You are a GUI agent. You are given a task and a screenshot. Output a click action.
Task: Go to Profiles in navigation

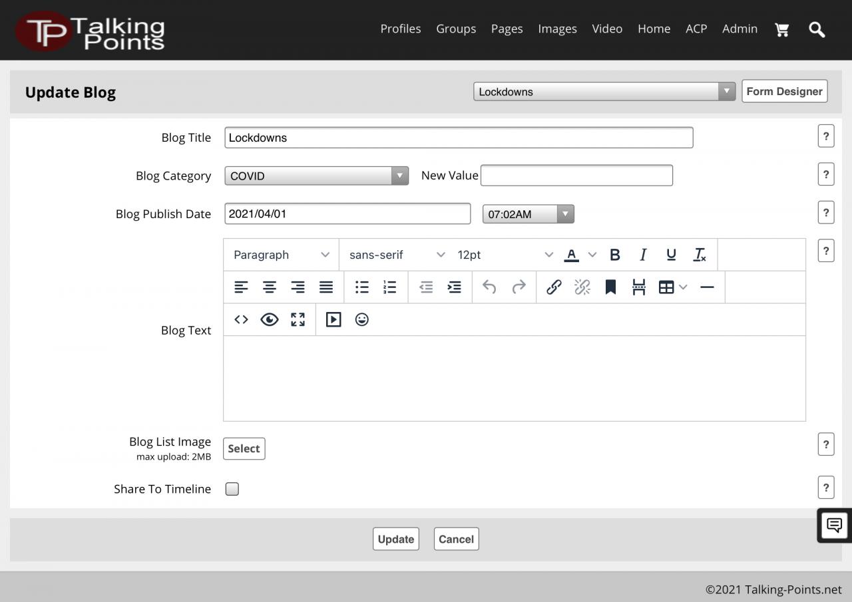tap(400, 29)
